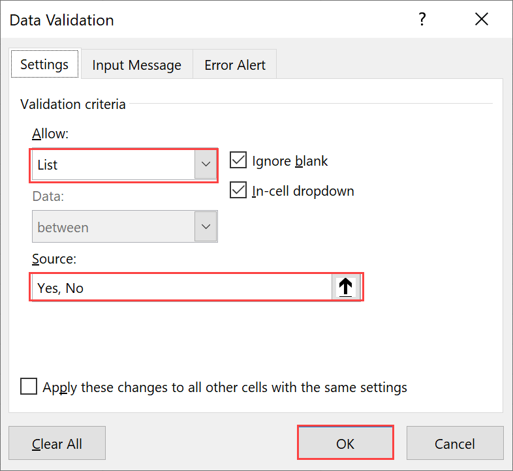Open the Allow dropdown arrow
This screenshot has width=513, height=471.
tap(206, 164)
